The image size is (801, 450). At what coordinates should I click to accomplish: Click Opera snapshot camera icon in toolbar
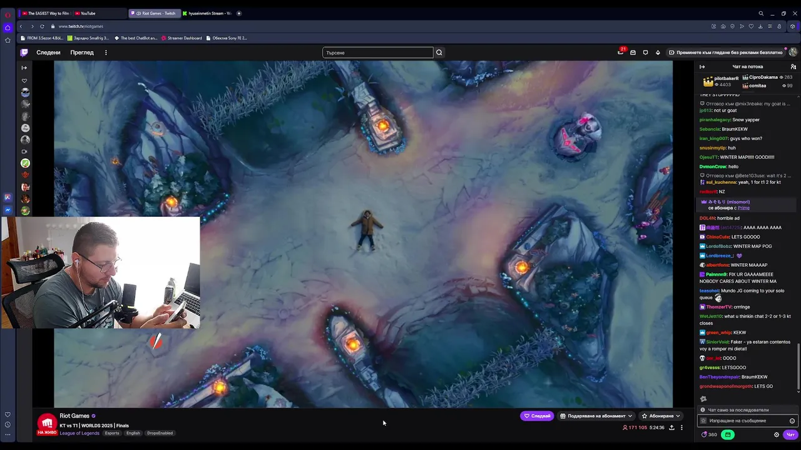pos(723,26)
